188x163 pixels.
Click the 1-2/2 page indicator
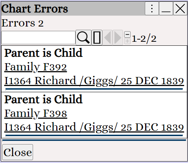144,39
